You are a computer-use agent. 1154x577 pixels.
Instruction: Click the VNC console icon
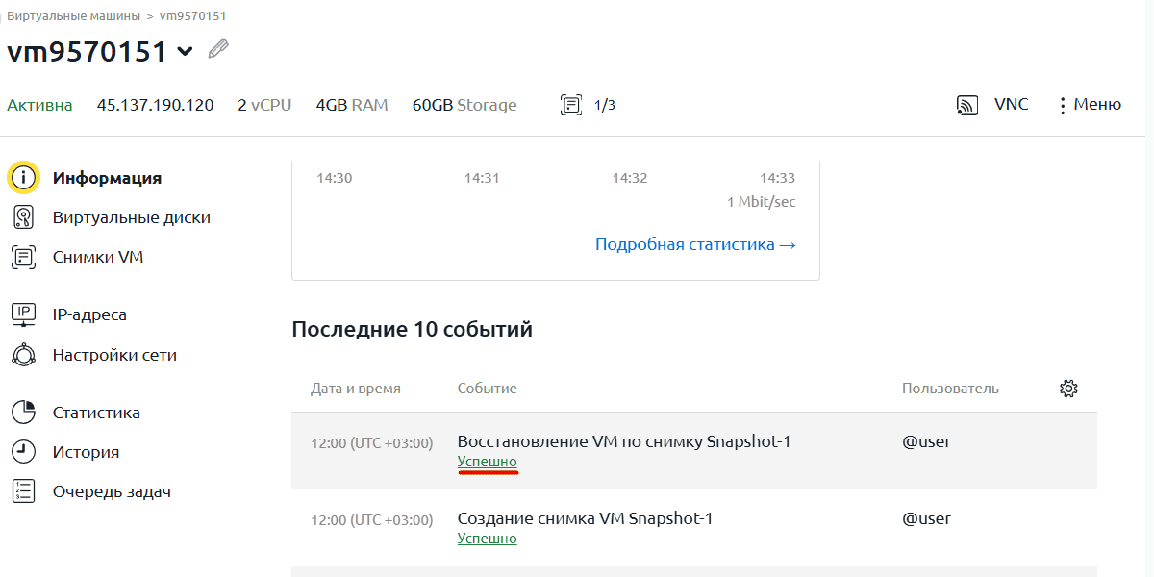click(x=967, y=105)
